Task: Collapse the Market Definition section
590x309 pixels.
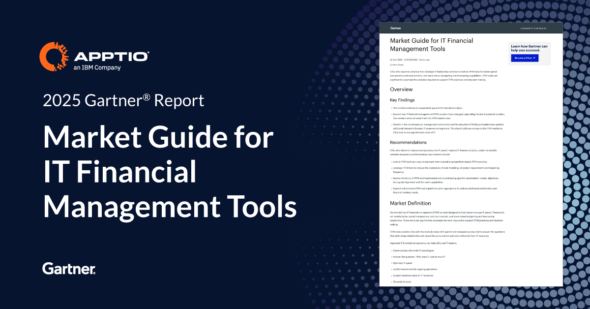Action: pyautogui.click(x=410, y=203)
